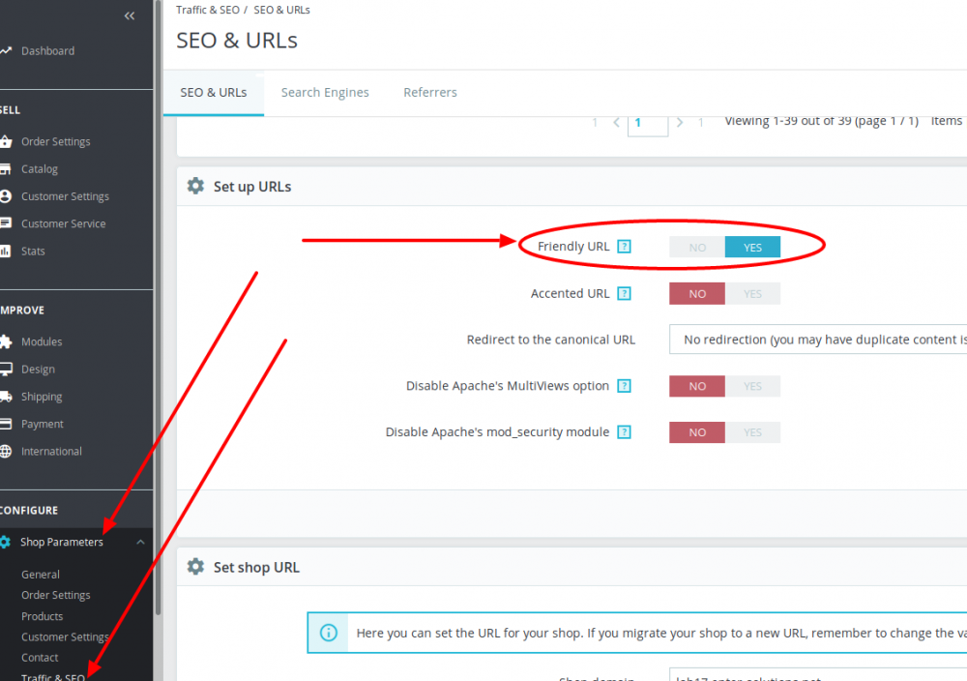Click the SEO & URLs breadcrumb link

281,10
